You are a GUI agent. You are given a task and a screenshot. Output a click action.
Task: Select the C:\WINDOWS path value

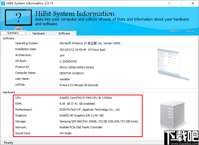pos(68,62)
